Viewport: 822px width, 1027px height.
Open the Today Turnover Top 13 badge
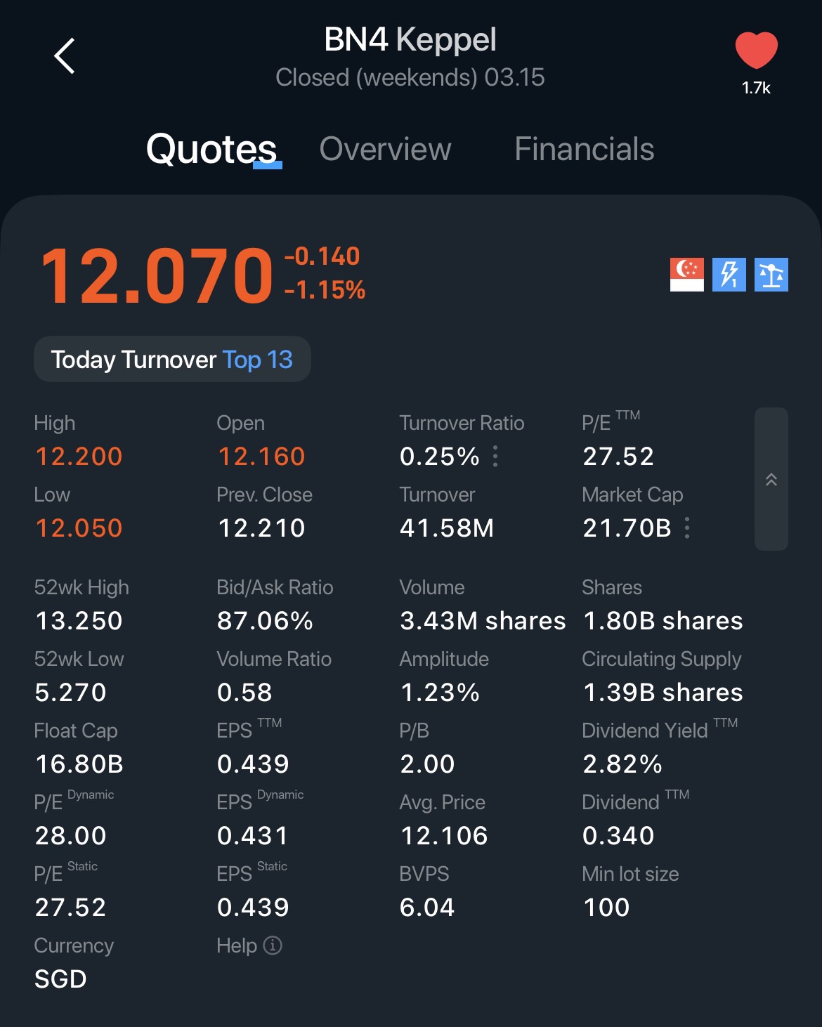click(x=172, y=360)
